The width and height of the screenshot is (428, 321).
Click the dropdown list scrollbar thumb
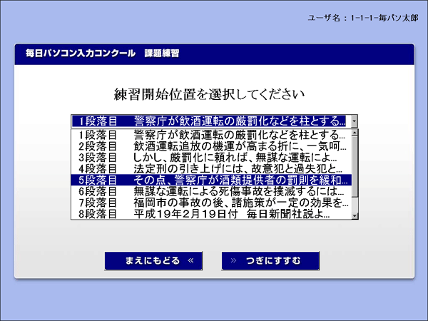click(x=355, y=166)
